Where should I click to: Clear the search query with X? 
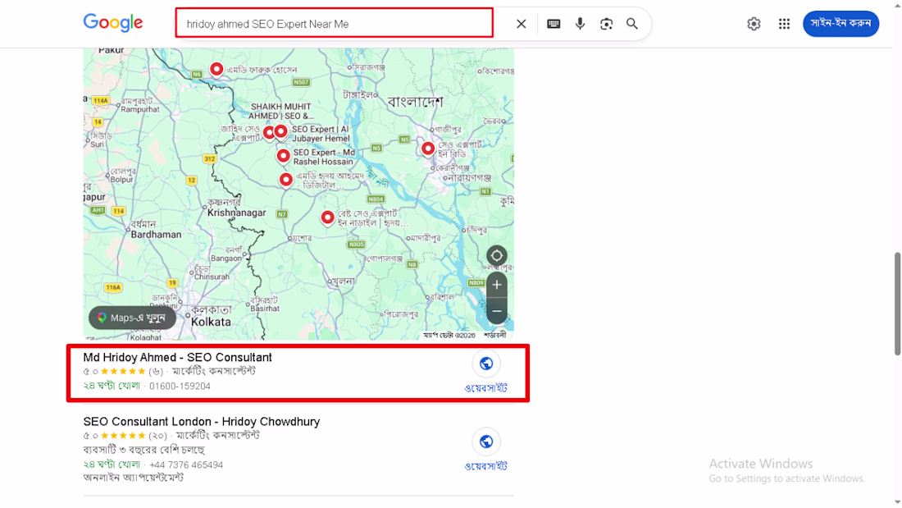tap(521, 24)
